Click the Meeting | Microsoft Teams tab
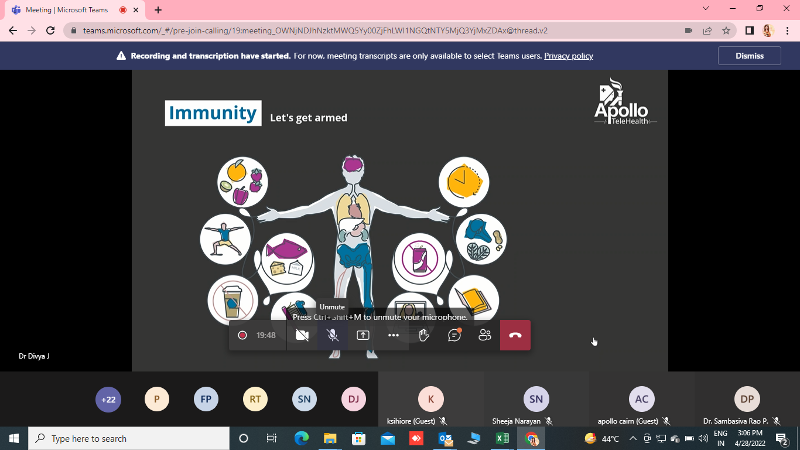The image size is (800, 450). pos(67,10)
